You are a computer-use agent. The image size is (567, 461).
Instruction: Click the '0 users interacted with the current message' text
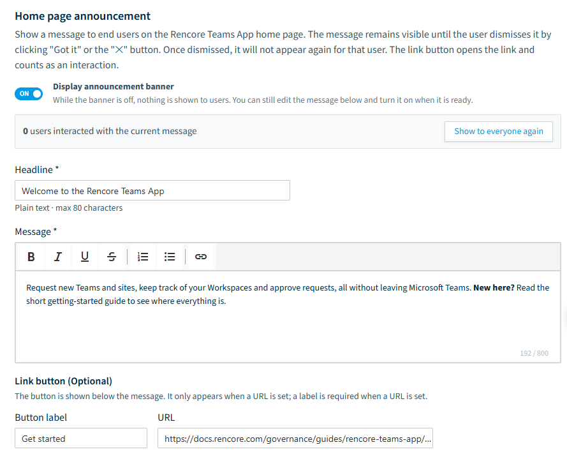110,131
